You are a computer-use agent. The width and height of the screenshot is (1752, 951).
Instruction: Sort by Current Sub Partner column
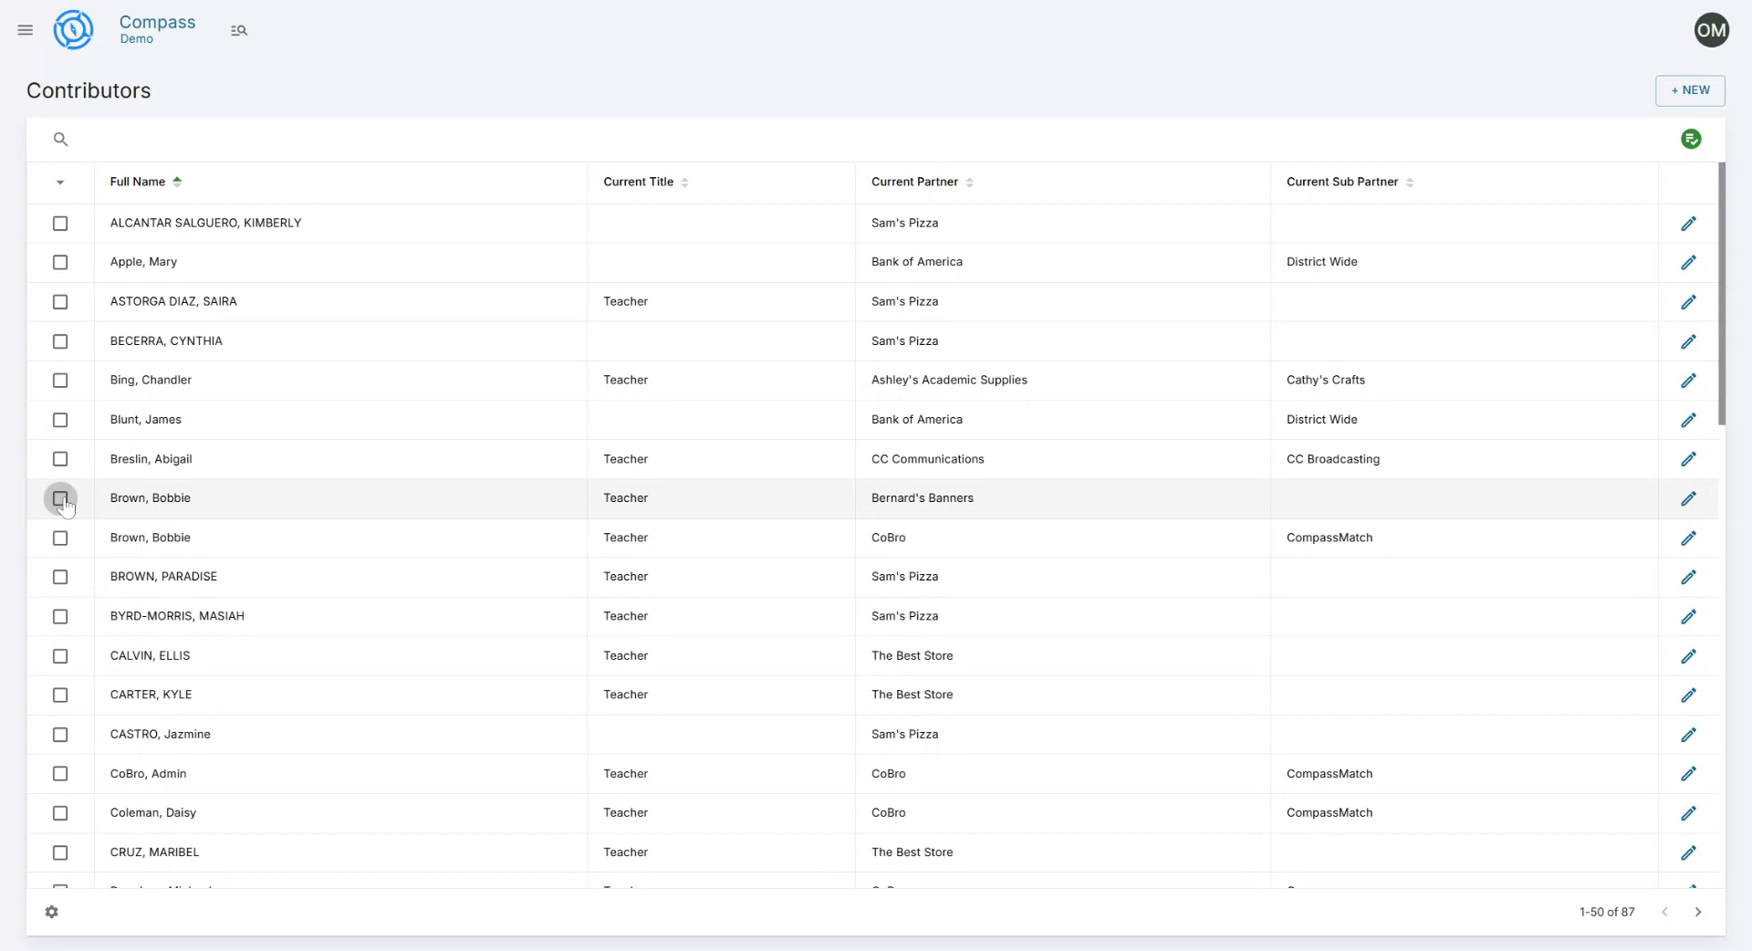pos(1411,182)
